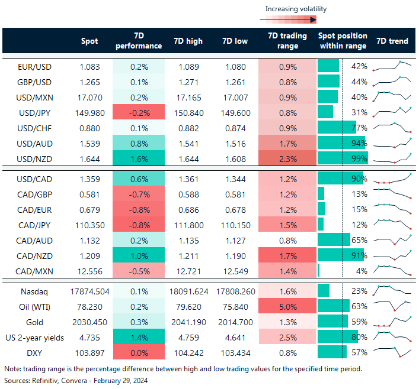Click the 7D performance column header
Image resolution: width=419 pixels, height=389 pixels.
[138, 41]
